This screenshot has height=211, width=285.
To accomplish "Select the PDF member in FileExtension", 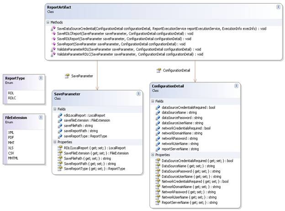I will tap(11, 137).
